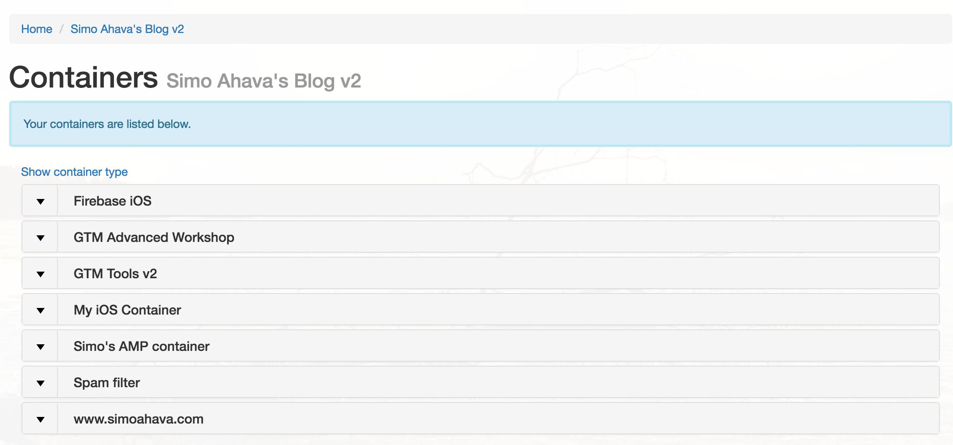Select the Spam filter row title

tap(107, 383)
